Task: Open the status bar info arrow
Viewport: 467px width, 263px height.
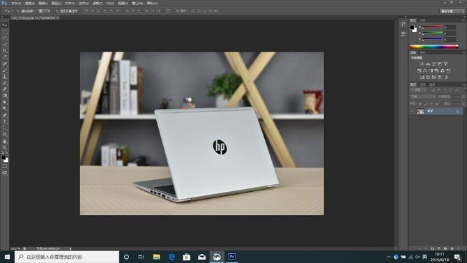Action: click(70, 248)
